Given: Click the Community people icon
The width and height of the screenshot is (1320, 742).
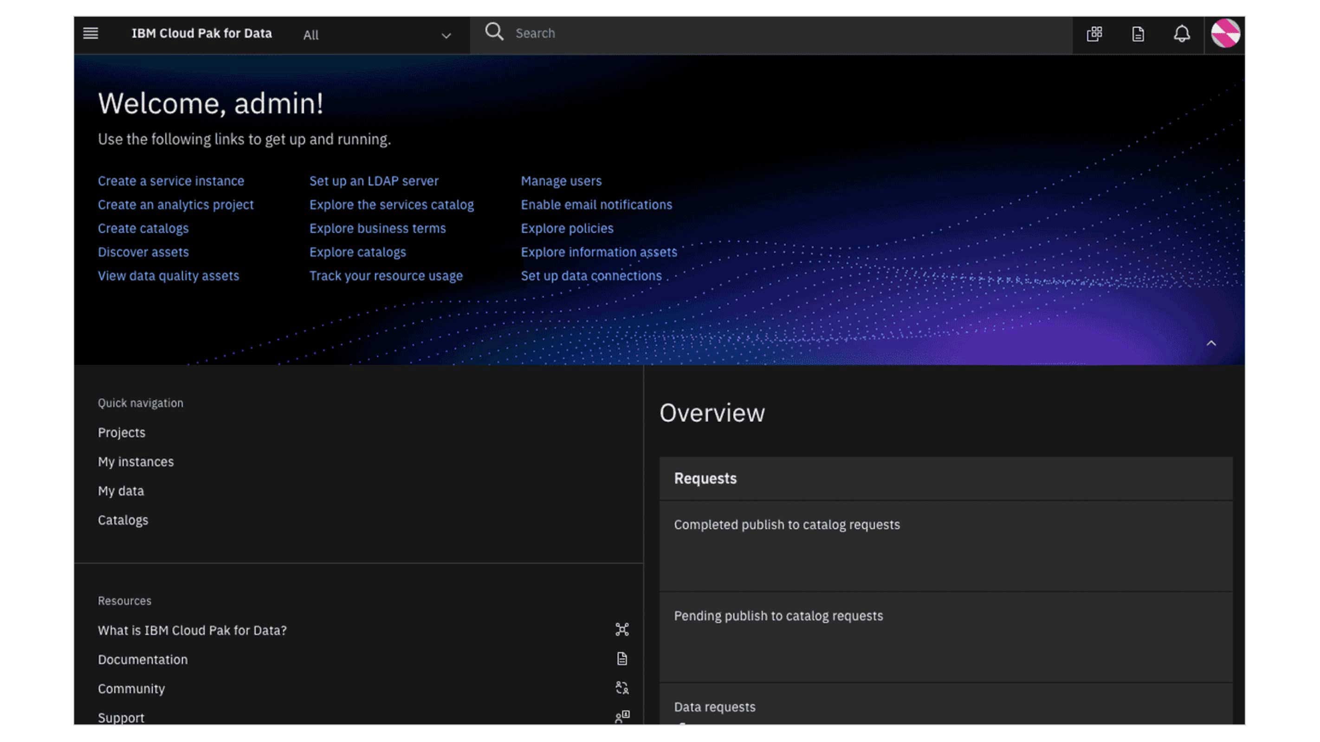Looking at the screenshot, I should tap(621, 688).
